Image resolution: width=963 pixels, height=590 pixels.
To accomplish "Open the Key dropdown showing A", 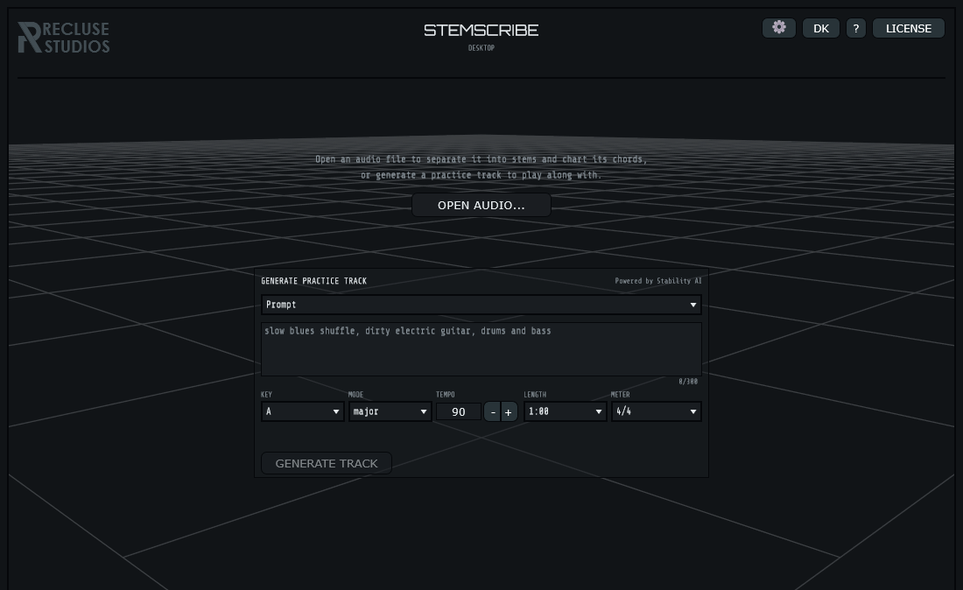I will 302,411.
